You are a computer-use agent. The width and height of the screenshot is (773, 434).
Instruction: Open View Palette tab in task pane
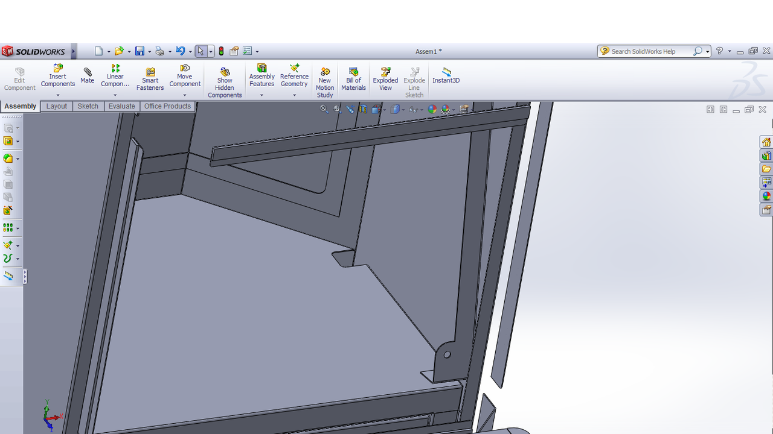[766, 182]
